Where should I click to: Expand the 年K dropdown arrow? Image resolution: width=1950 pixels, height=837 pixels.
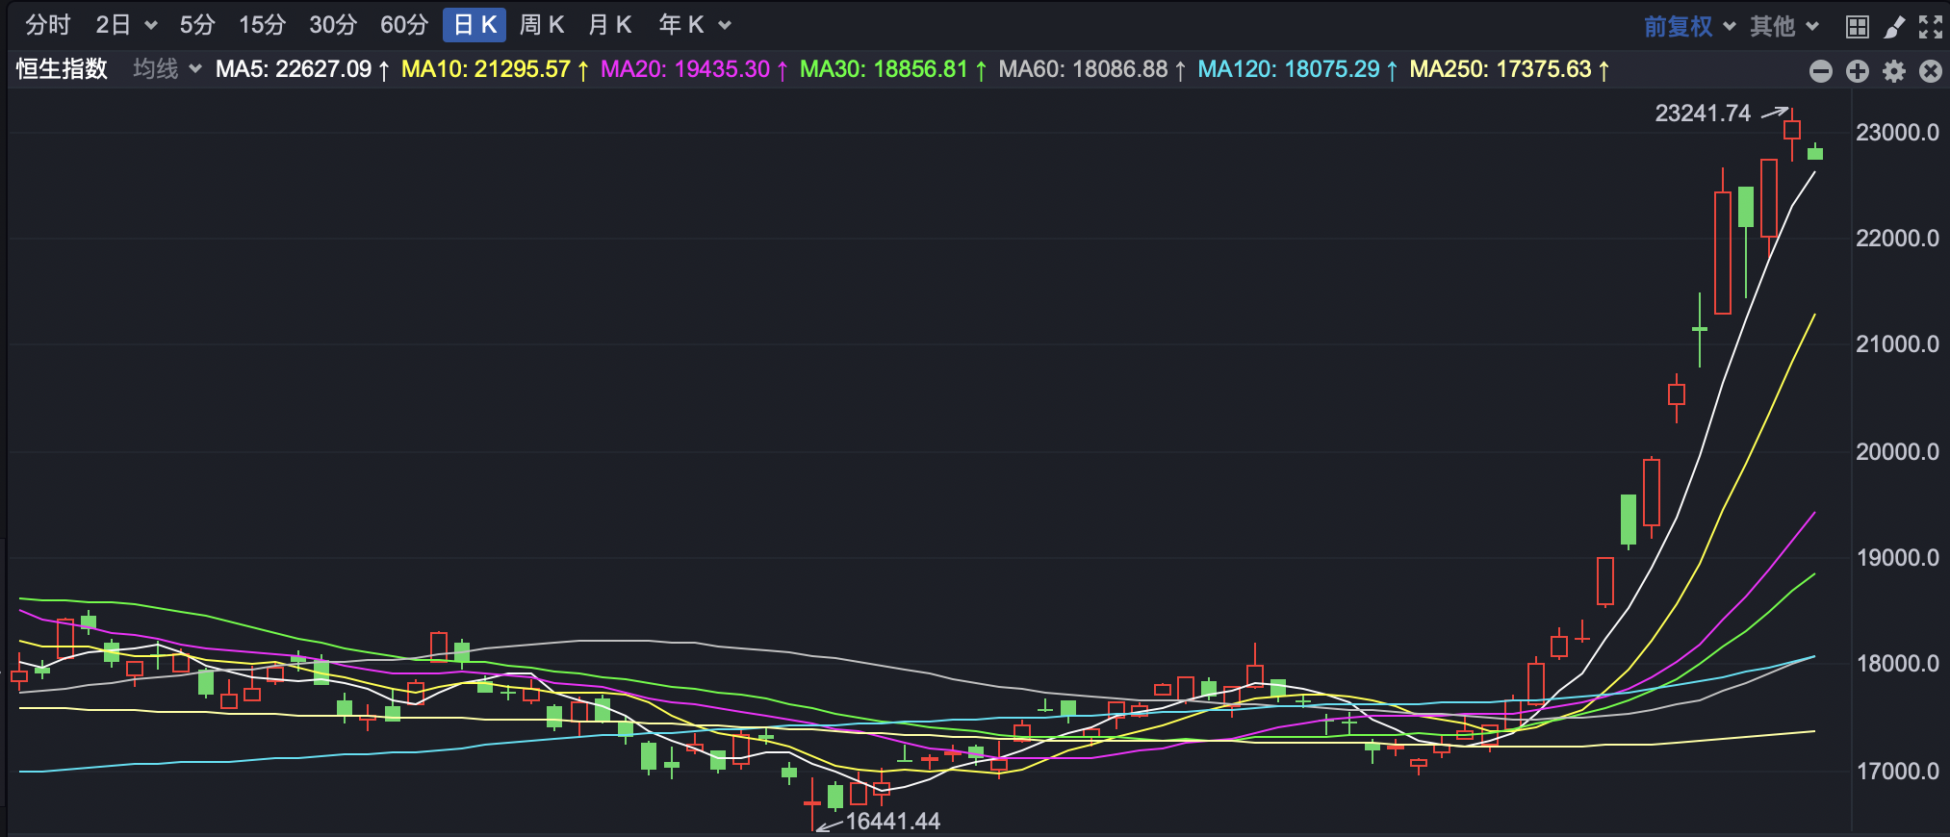click(x=726, y=26)
